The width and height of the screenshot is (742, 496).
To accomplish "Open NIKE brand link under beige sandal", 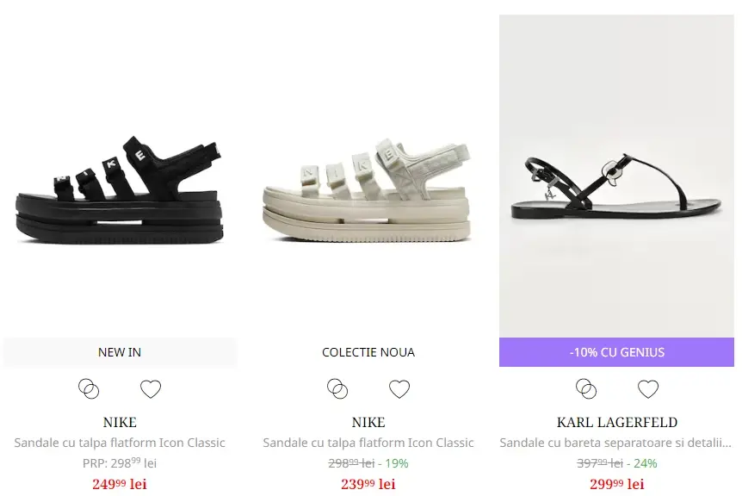I will click(368, 422).
